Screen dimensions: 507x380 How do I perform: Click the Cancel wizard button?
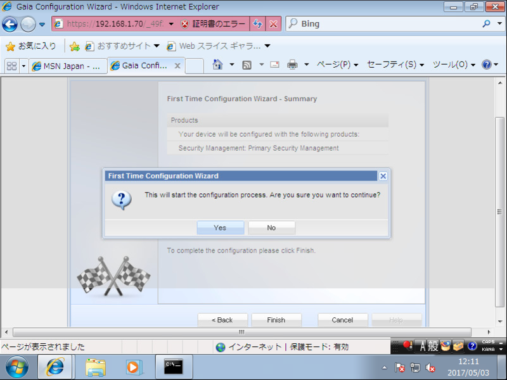click(x=342, y=320)
